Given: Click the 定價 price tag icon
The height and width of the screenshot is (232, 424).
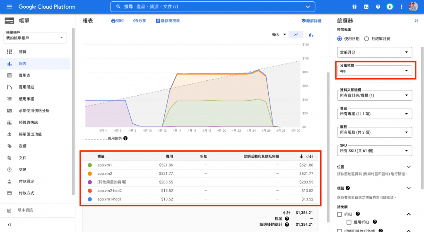Looking at the screenshot, I should tap(10, 146).
